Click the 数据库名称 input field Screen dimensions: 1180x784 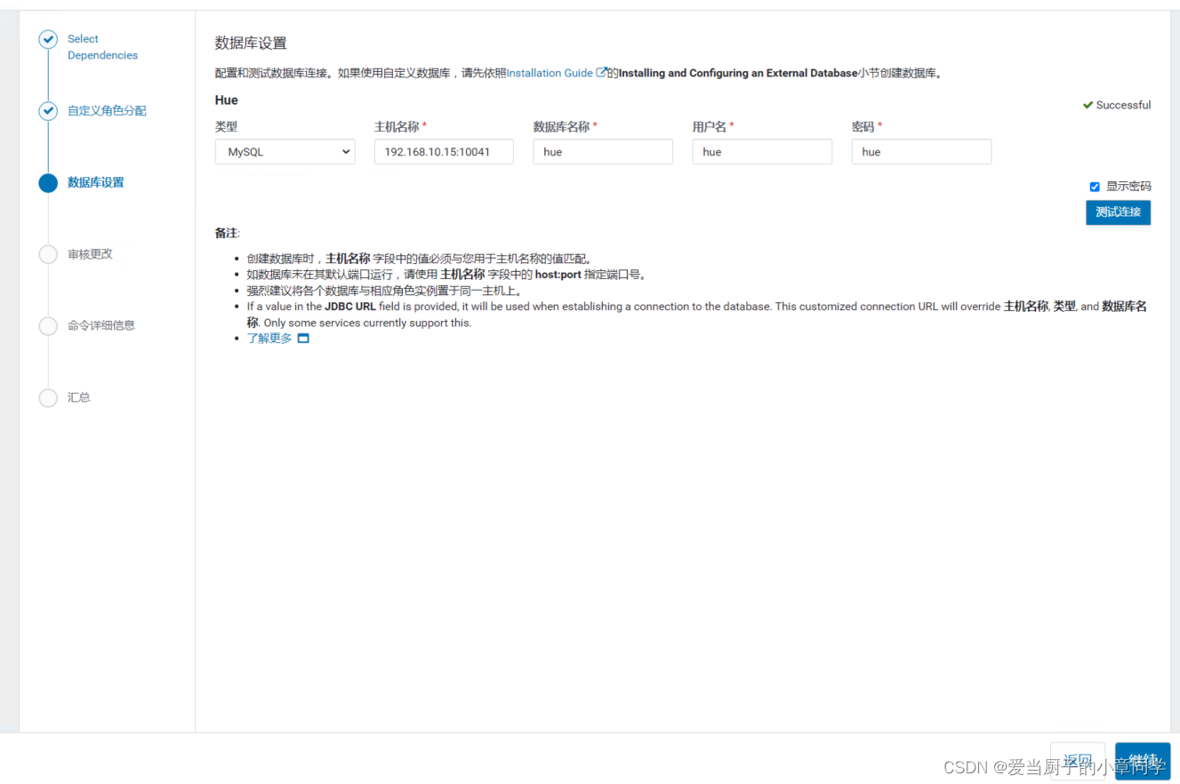(x=603, y=152)
